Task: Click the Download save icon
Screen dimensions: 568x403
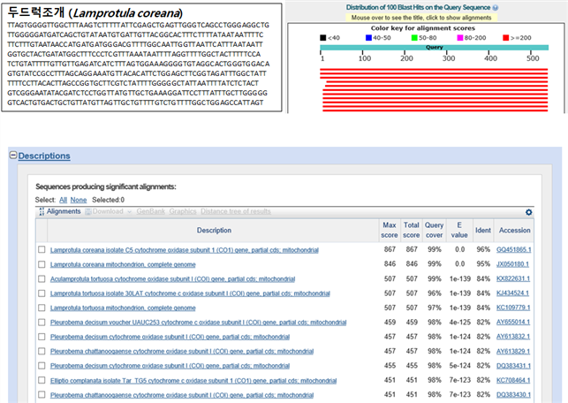Action: 88,211
